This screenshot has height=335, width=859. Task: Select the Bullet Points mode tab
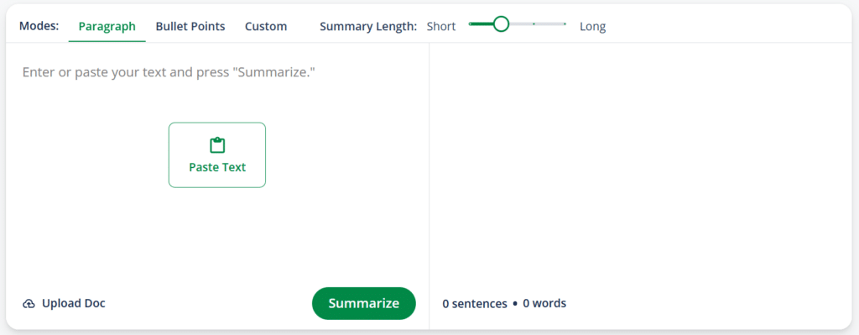[190, 26]
